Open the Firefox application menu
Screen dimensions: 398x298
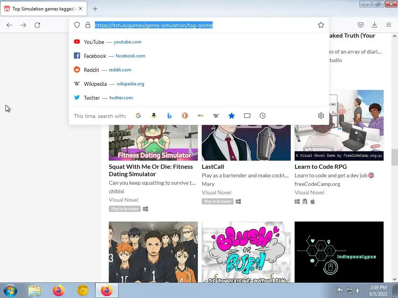click(389, 25)
